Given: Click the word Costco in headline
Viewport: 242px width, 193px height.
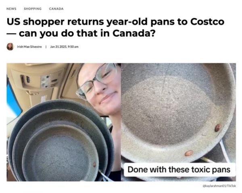Looking at the screenshot, I should (x=207, y=22).
